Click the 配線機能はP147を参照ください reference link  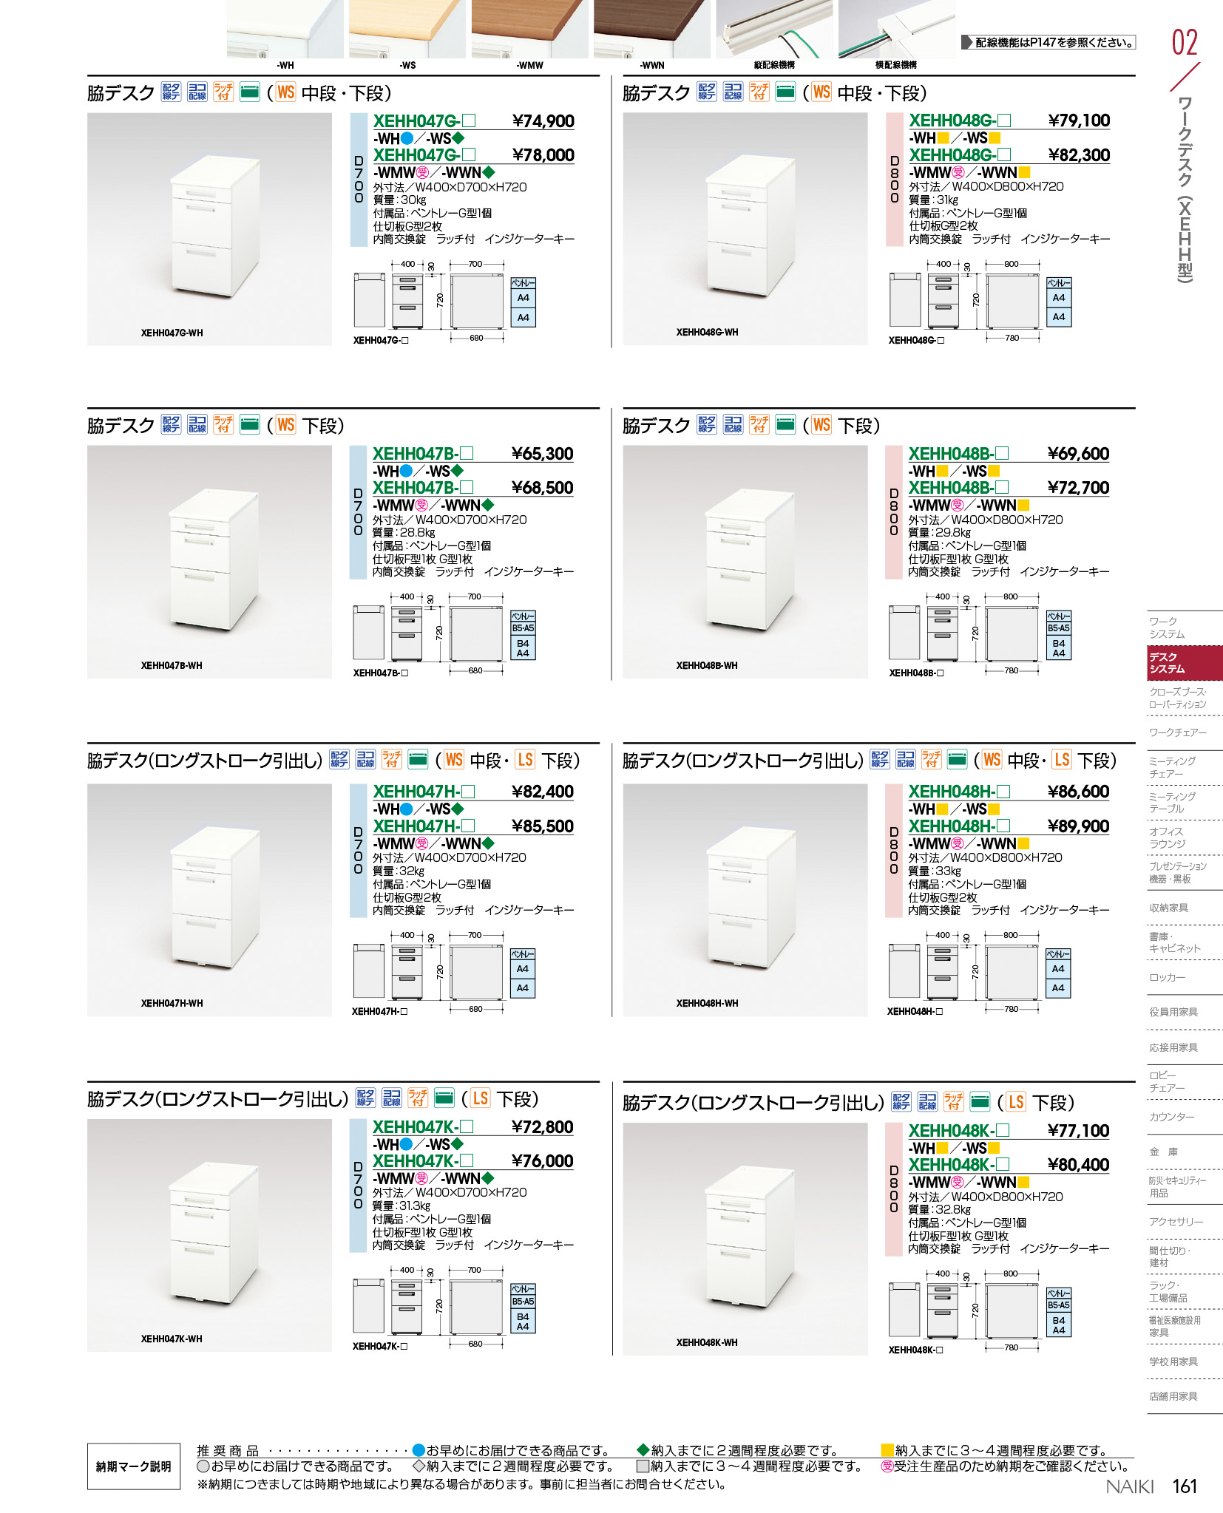click(1048, 43)
